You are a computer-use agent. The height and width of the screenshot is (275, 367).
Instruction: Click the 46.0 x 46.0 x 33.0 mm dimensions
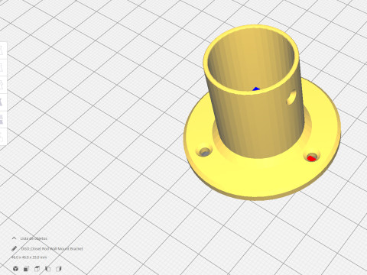[x=29, y=257]
